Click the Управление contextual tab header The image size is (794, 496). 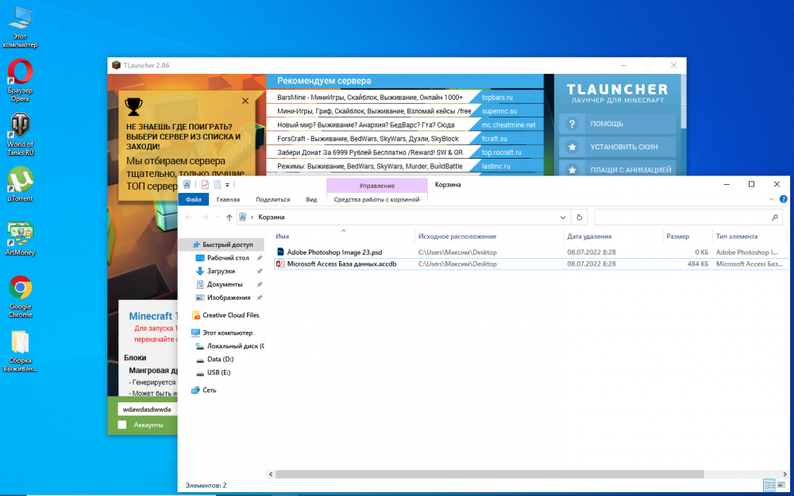click(376, 186)
